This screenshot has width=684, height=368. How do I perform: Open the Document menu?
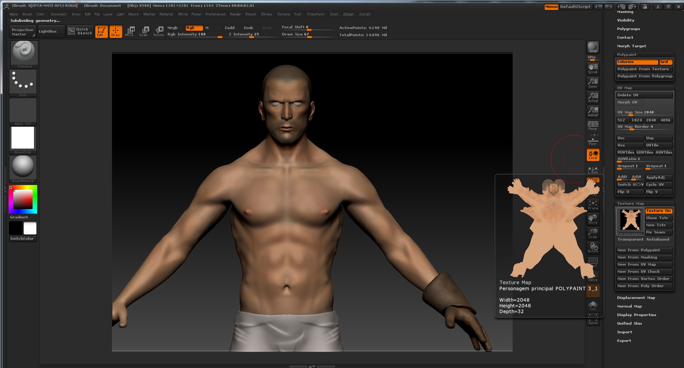coord(58,14)
